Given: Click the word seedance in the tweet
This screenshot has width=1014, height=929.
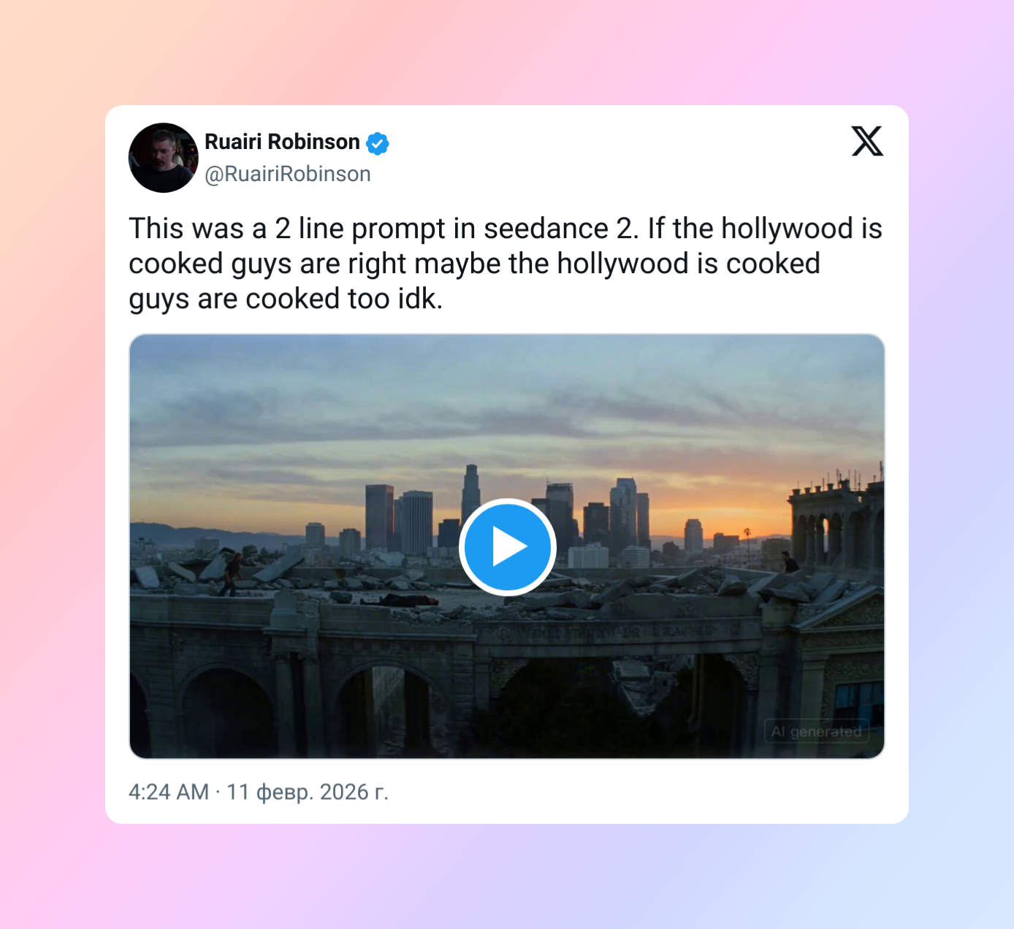Looking at the screenshot, I should tap(546, 229).
